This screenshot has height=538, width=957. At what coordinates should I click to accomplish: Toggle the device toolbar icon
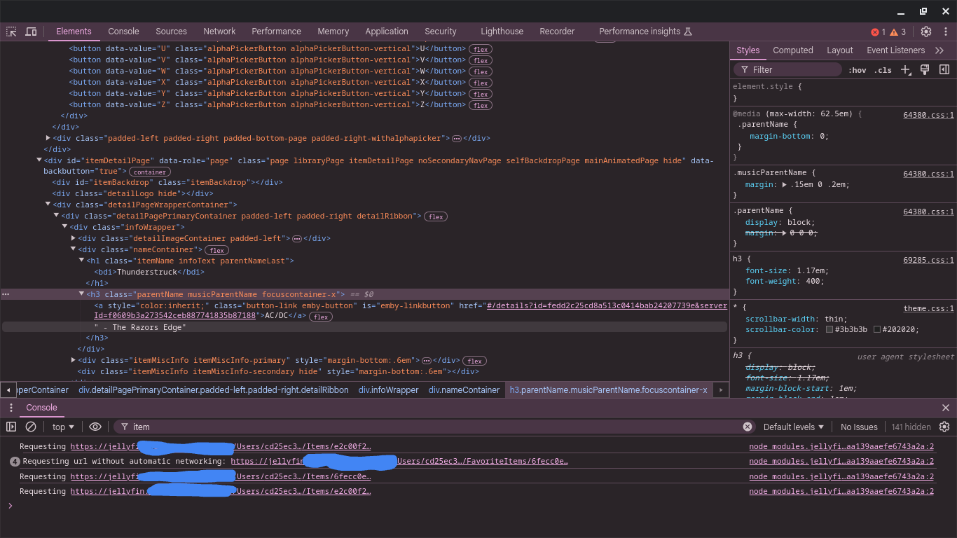[x=31, y=32]
